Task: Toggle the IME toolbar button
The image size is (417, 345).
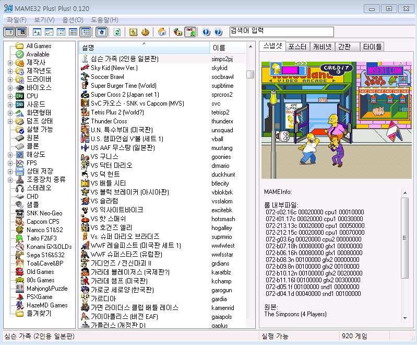Action: [x=190, y=32]
